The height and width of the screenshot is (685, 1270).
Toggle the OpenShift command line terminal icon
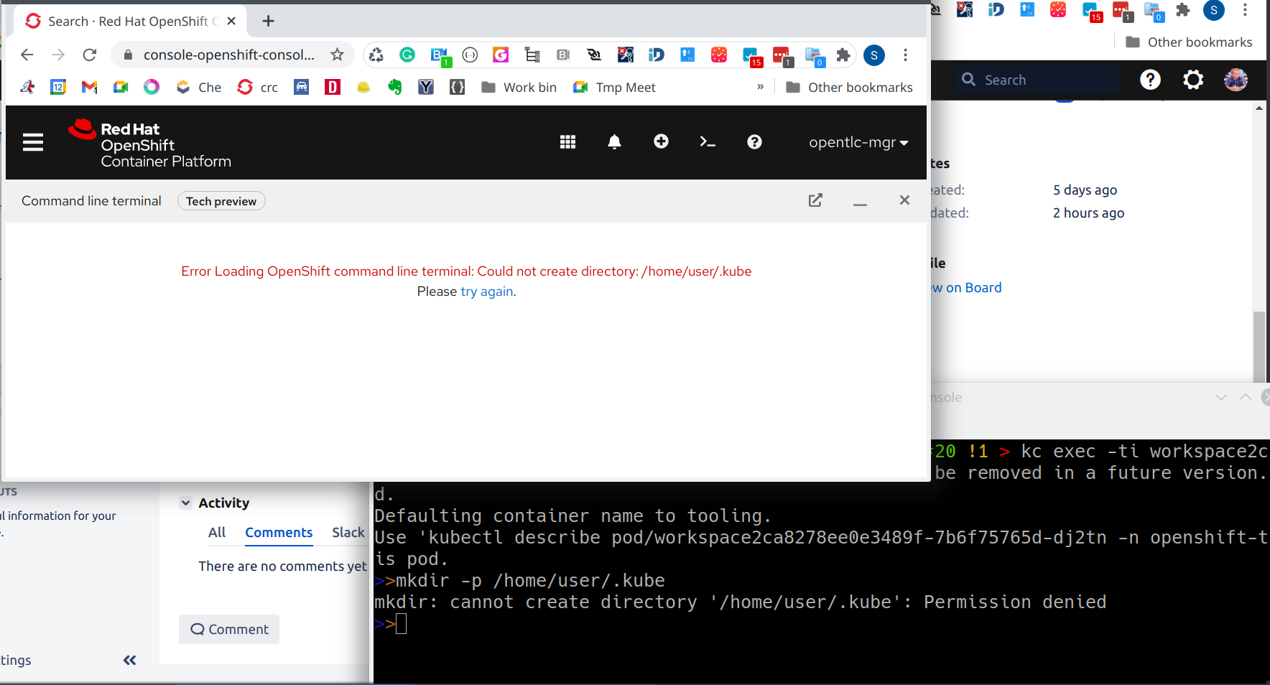[x=708, y=142]
